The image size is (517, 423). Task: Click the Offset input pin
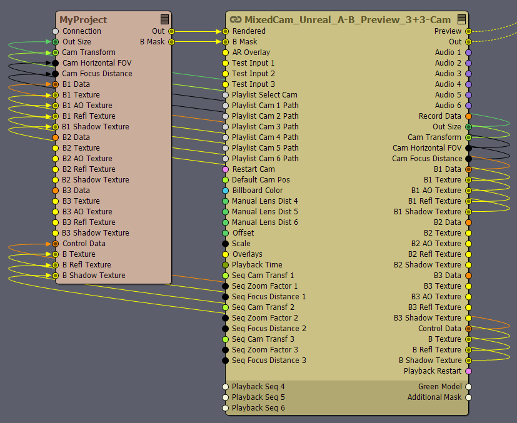[225, 233]
